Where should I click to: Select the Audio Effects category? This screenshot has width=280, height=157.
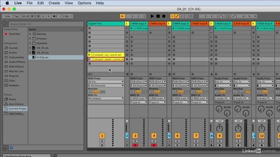[17, 62]
